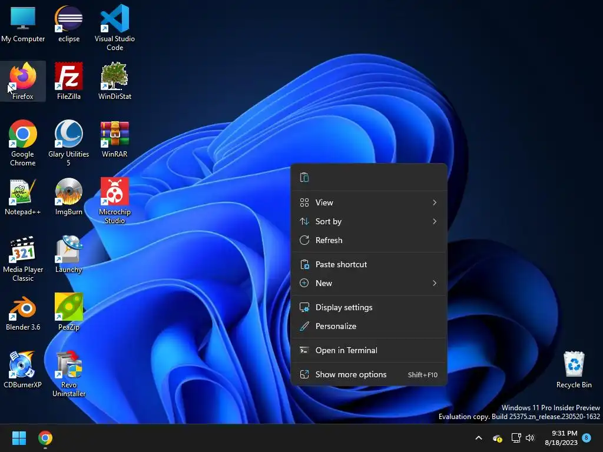Choose Open in Terminal
603x452 pixels.
[369, 351]
